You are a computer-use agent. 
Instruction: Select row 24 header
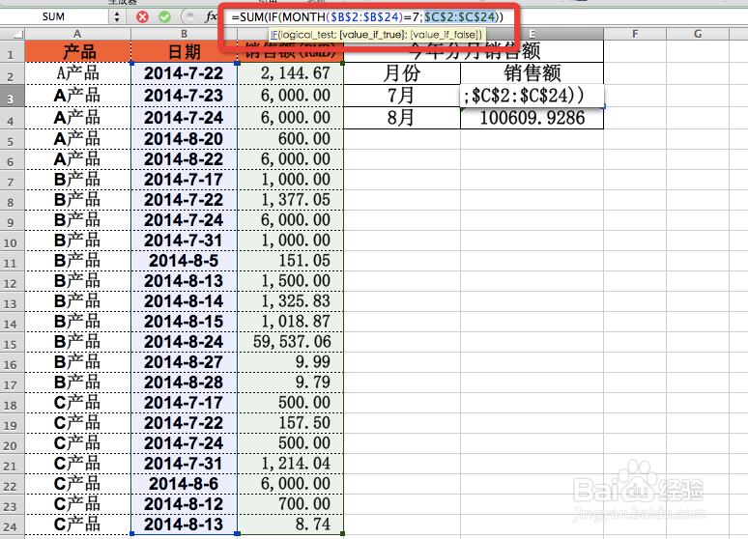(11, 526)
